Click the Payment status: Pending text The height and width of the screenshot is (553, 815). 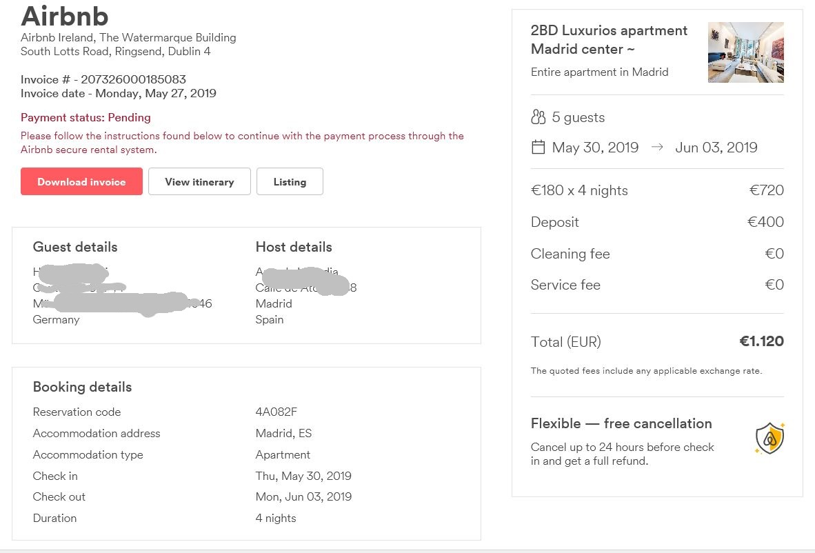[85, 117]
